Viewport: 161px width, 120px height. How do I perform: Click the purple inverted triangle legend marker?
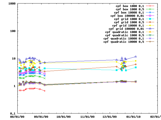pos(150,38)
